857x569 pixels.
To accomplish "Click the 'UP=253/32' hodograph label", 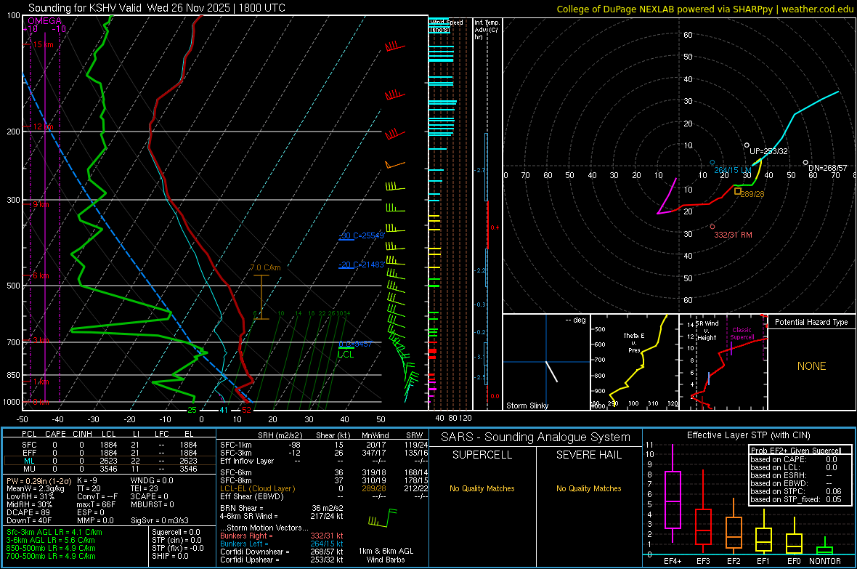I will tap(768, 151).
